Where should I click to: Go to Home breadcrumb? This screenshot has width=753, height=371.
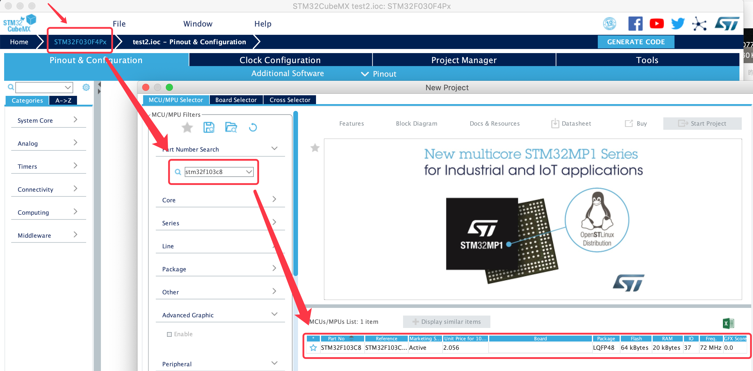click(x=19, y=42)
